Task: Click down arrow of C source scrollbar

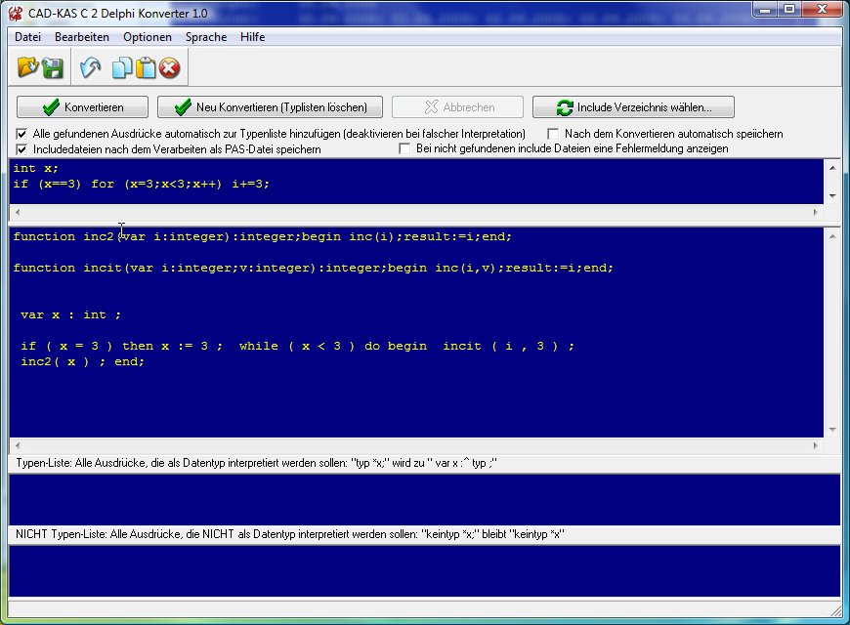Action: pos(832,195)
